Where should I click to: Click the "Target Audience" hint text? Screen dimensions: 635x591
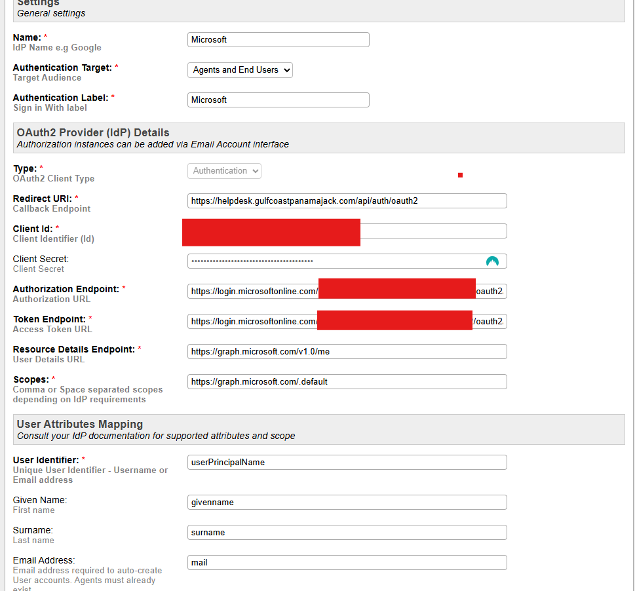point(47,78)
